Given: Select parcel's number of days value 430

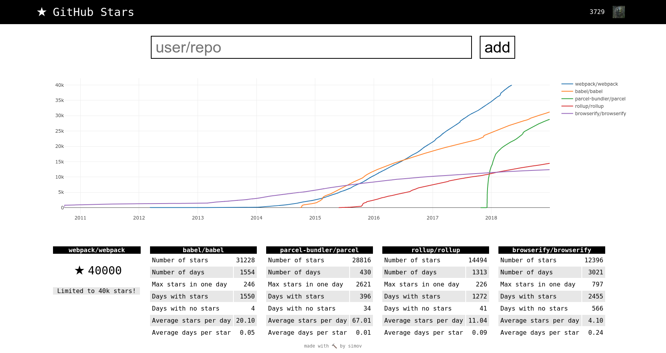Looking at the screenshot, I should [x=366, y=272].
